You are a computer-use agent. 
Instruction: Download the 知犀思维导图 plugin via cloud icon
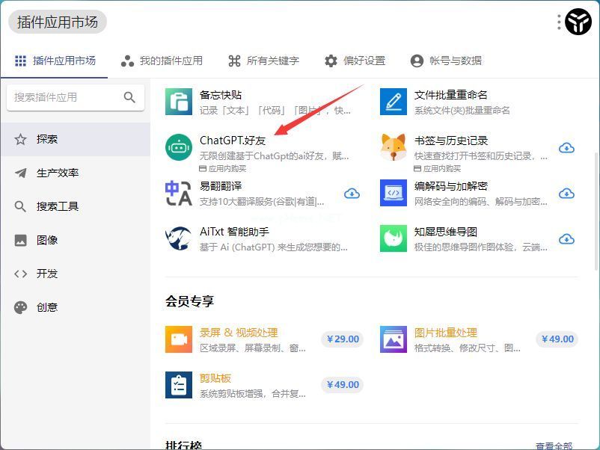(x=566, y=239)
